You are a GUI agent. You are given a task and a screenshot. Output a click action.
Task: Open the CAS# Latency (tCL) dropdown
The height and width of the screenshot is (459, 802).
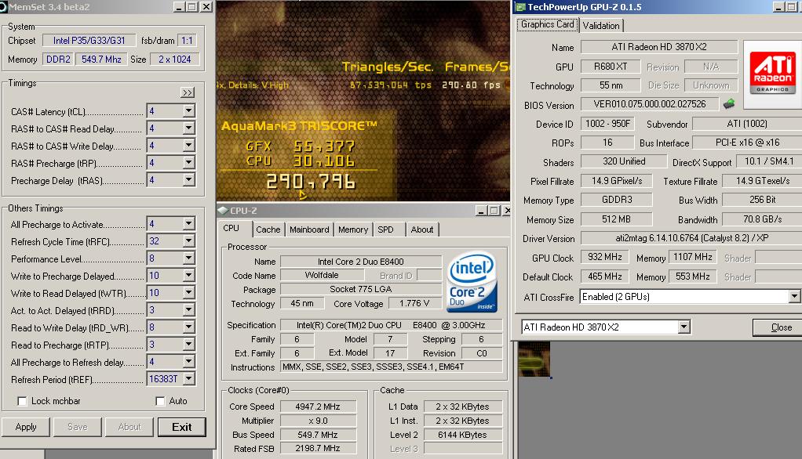point(189,110)
